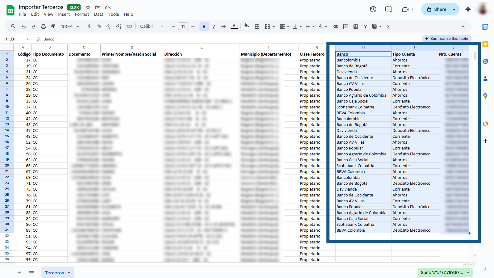Print the spreadsheet
This screenshot has width=494, height=278.
click(x=44, y=27)
